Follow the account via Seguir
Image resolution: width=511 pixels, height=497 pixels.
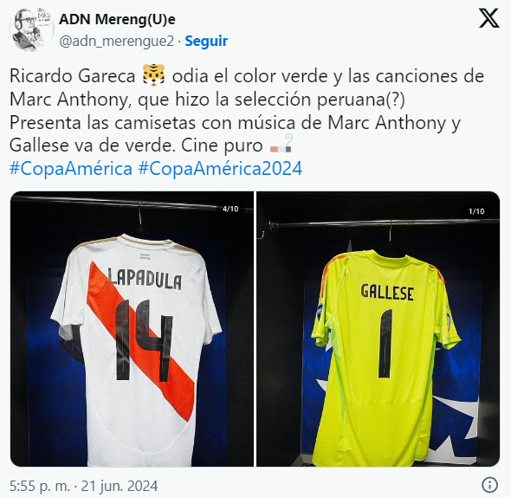206,41
